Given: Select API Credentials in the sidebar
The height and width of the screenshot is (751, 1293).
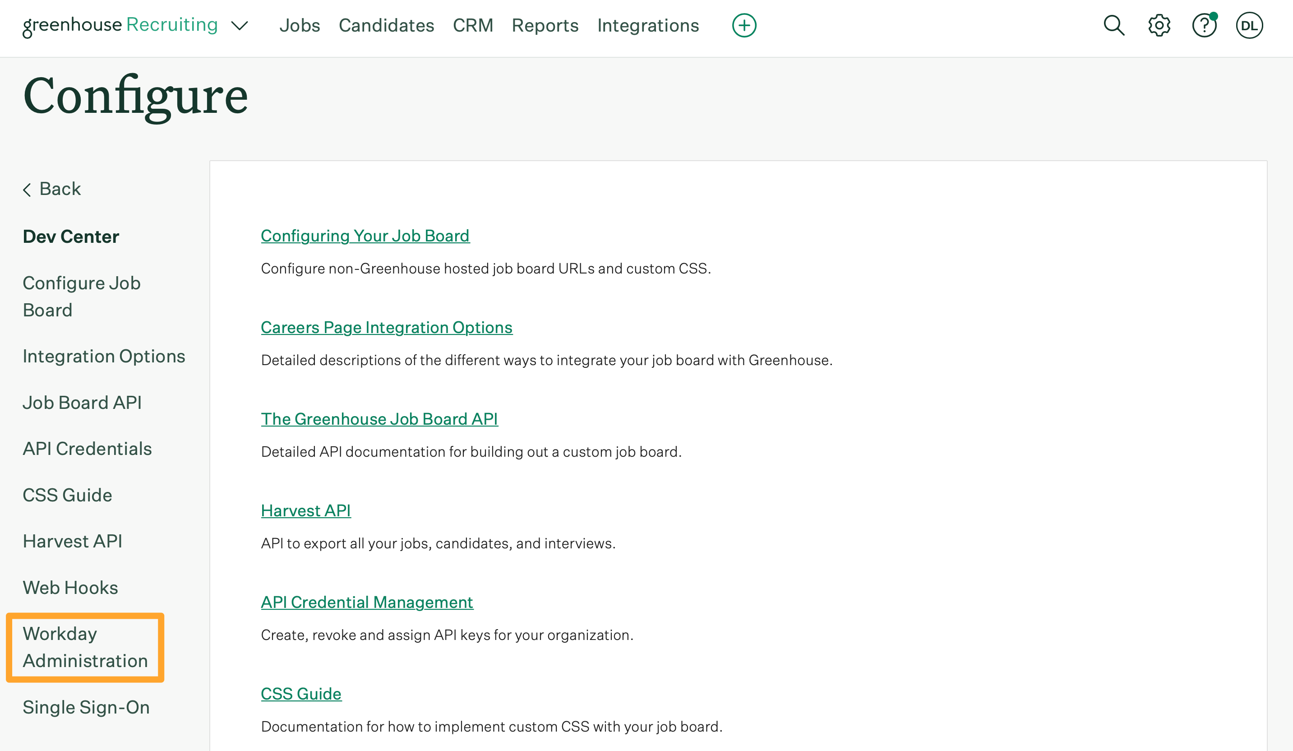Looking at the screenshot, I should pos(87,448).
